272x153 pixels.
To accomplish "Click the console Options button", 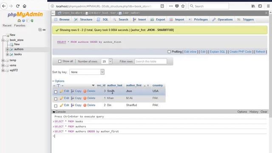I will pos(242,112).
